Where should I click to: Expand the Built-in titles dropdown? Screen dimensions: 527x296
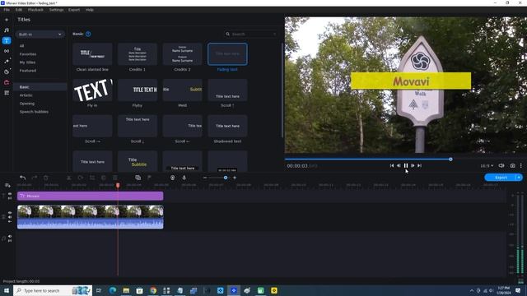click(40, 35)
